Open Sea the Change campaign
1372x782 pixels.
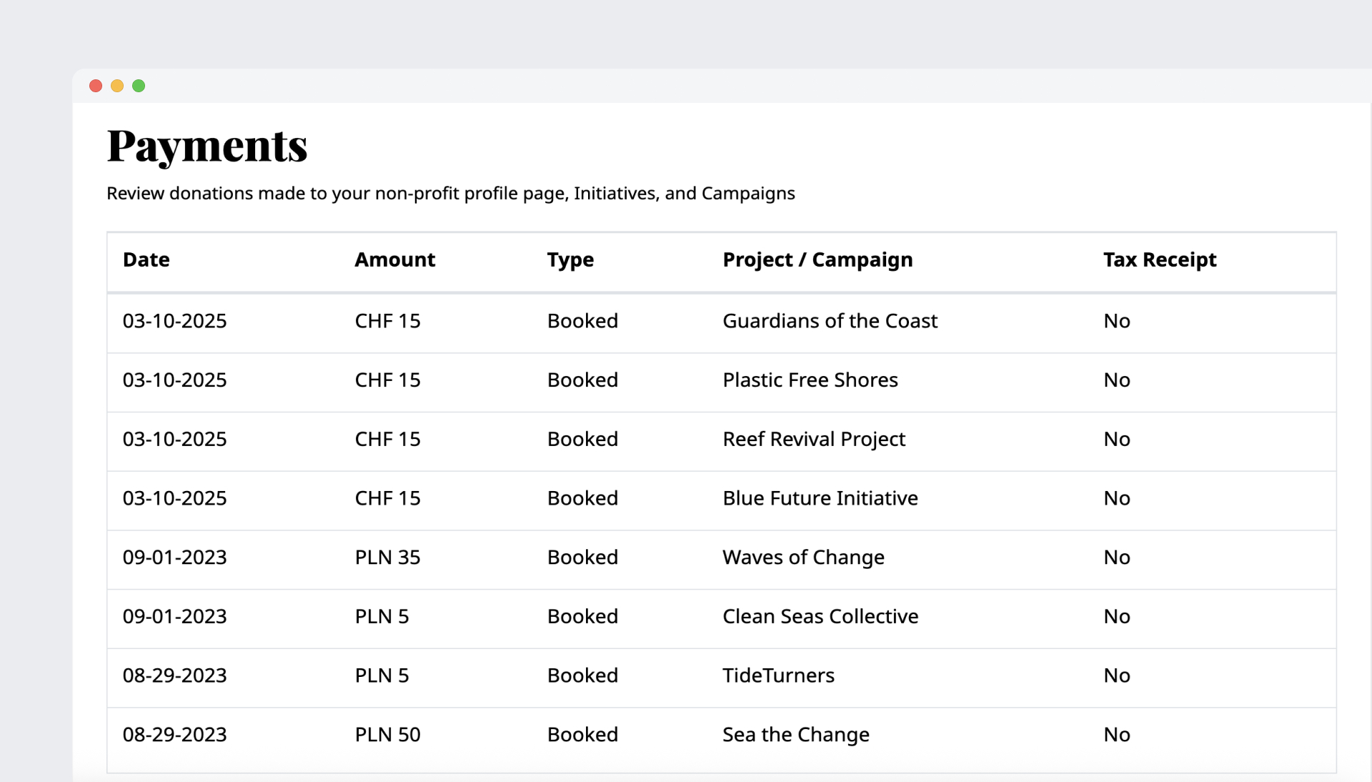pos(795,735)
